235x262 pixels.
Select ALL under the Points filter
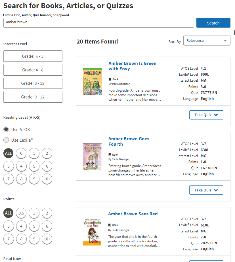(9, 213)
